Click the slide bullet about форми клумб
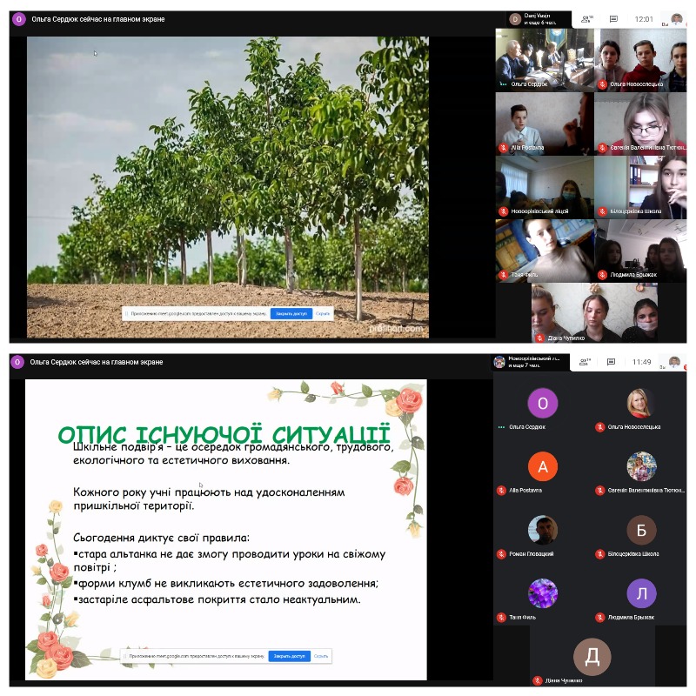 225,583
